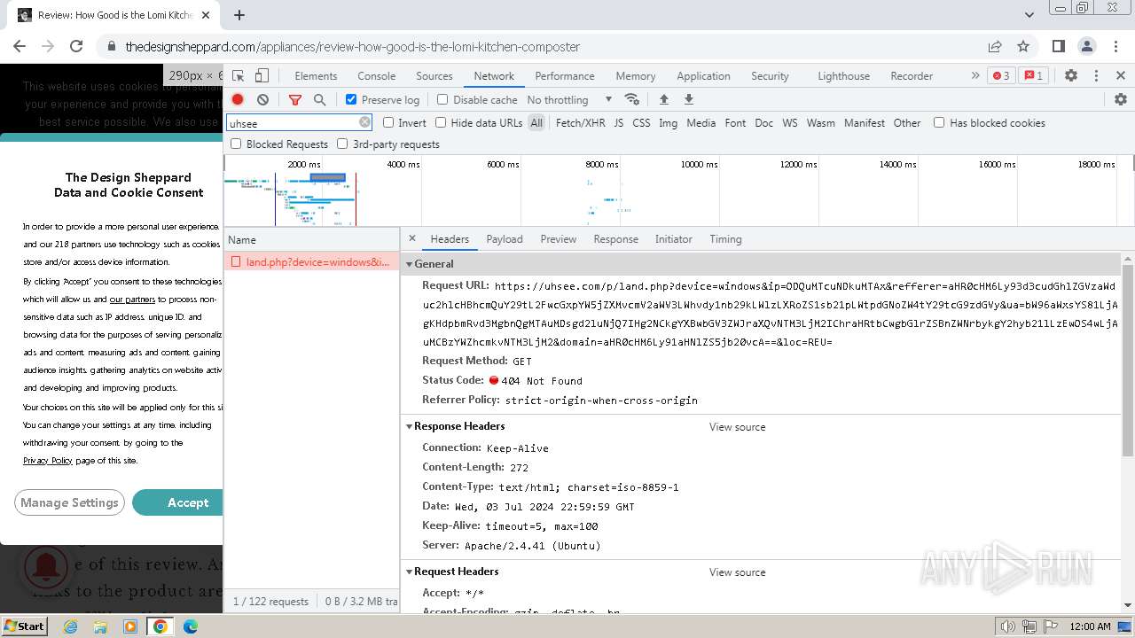
Task: Click Accept on cookie consent
Action: (x=177, y=502)
